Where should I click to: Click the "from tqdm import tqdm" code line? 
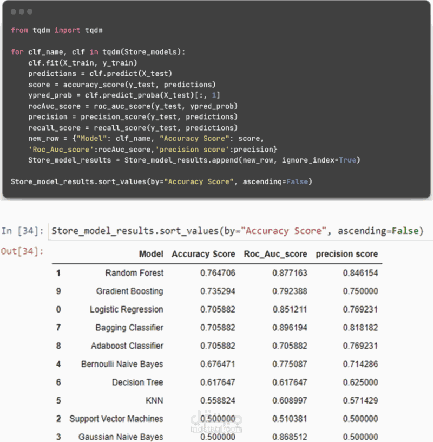click(57, 30)
